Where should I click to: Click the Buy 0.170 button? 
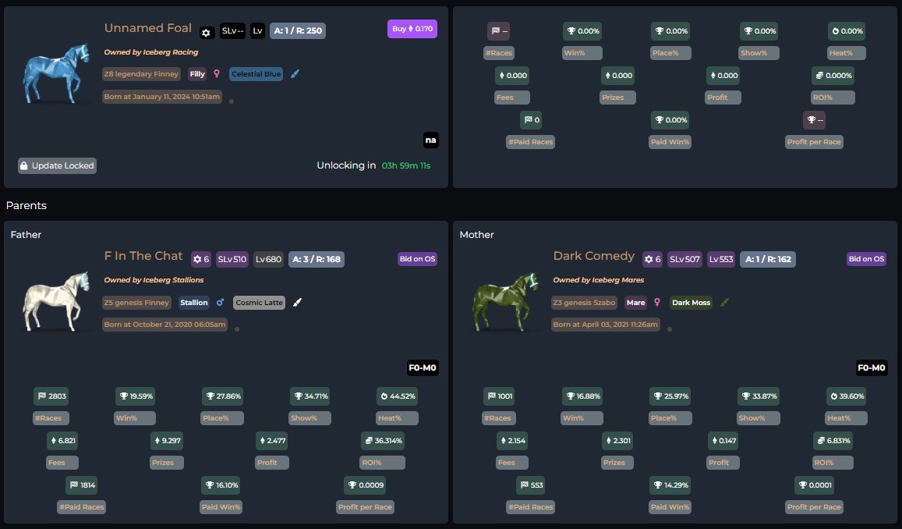tap(412, 29)
